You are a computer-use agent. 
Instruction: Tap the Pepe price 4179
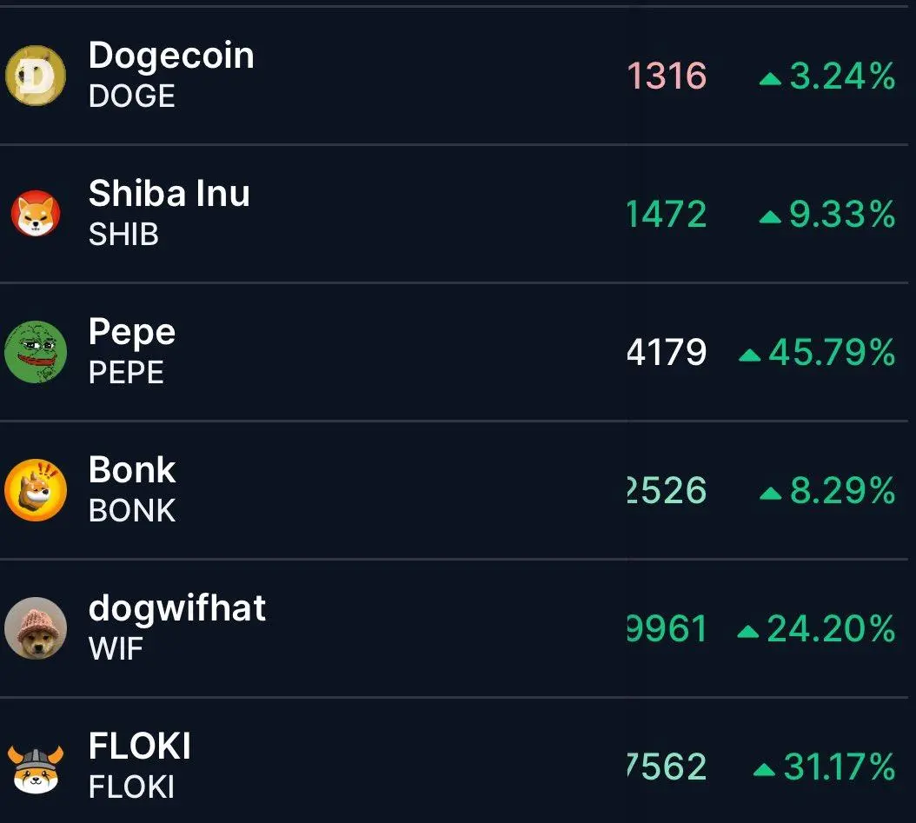click(x=667, y=352)
